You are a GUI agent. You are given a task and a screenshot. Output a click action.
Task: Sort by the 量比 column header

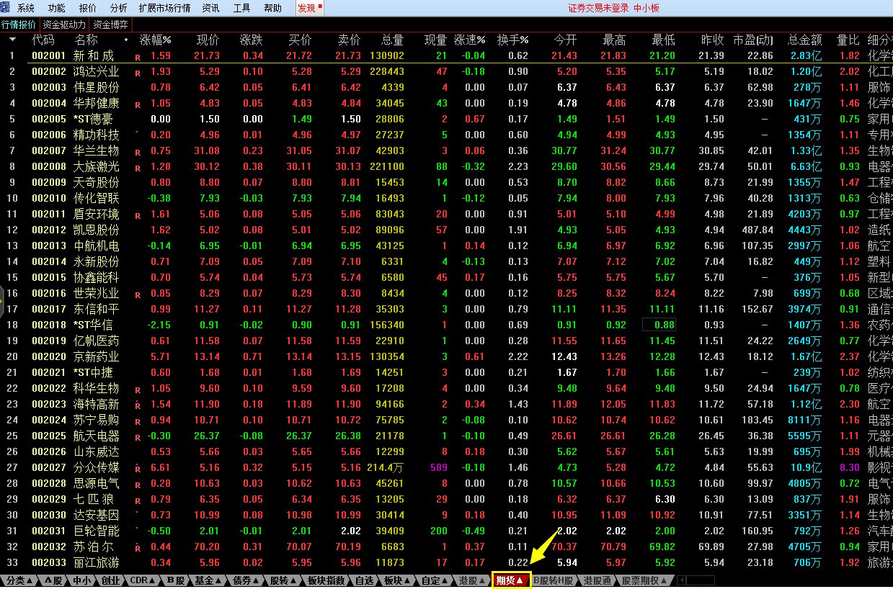point(848,40)
